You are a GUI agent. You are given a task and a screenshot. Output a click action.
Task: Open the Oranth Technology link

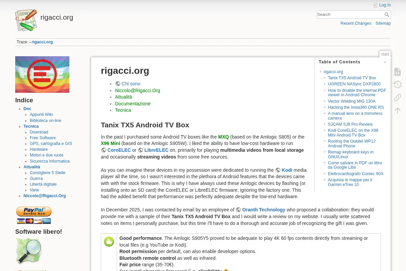[264, 210]
